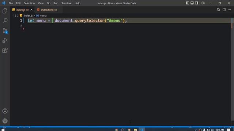Click the 'menu' symbol breadcrumb
Screen dimensions: 234x131
pyautogui.click(x=43, y=16)
